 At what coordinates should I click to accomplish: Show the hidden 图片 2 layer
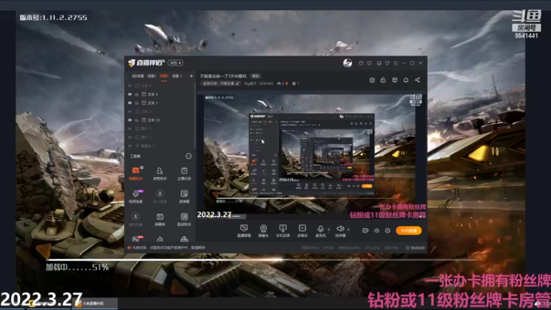pyautogui.click(x=130, y=137)
